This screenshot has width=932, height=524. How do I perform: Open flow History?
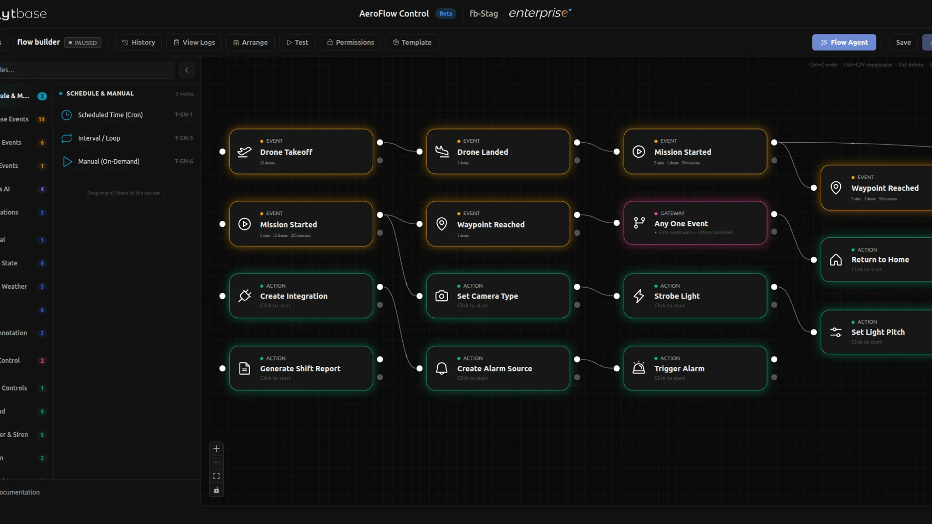point(138,43)
